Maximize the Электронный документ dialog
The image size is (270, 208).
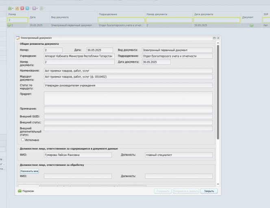(214, 38)
